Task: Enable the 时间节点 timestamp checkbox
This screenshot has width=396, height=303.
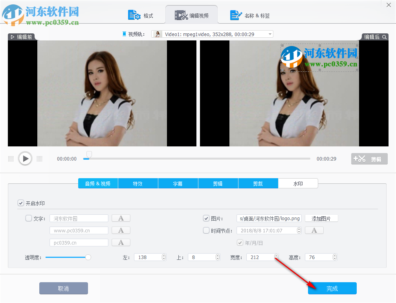Action: click(x=206, y=230)
